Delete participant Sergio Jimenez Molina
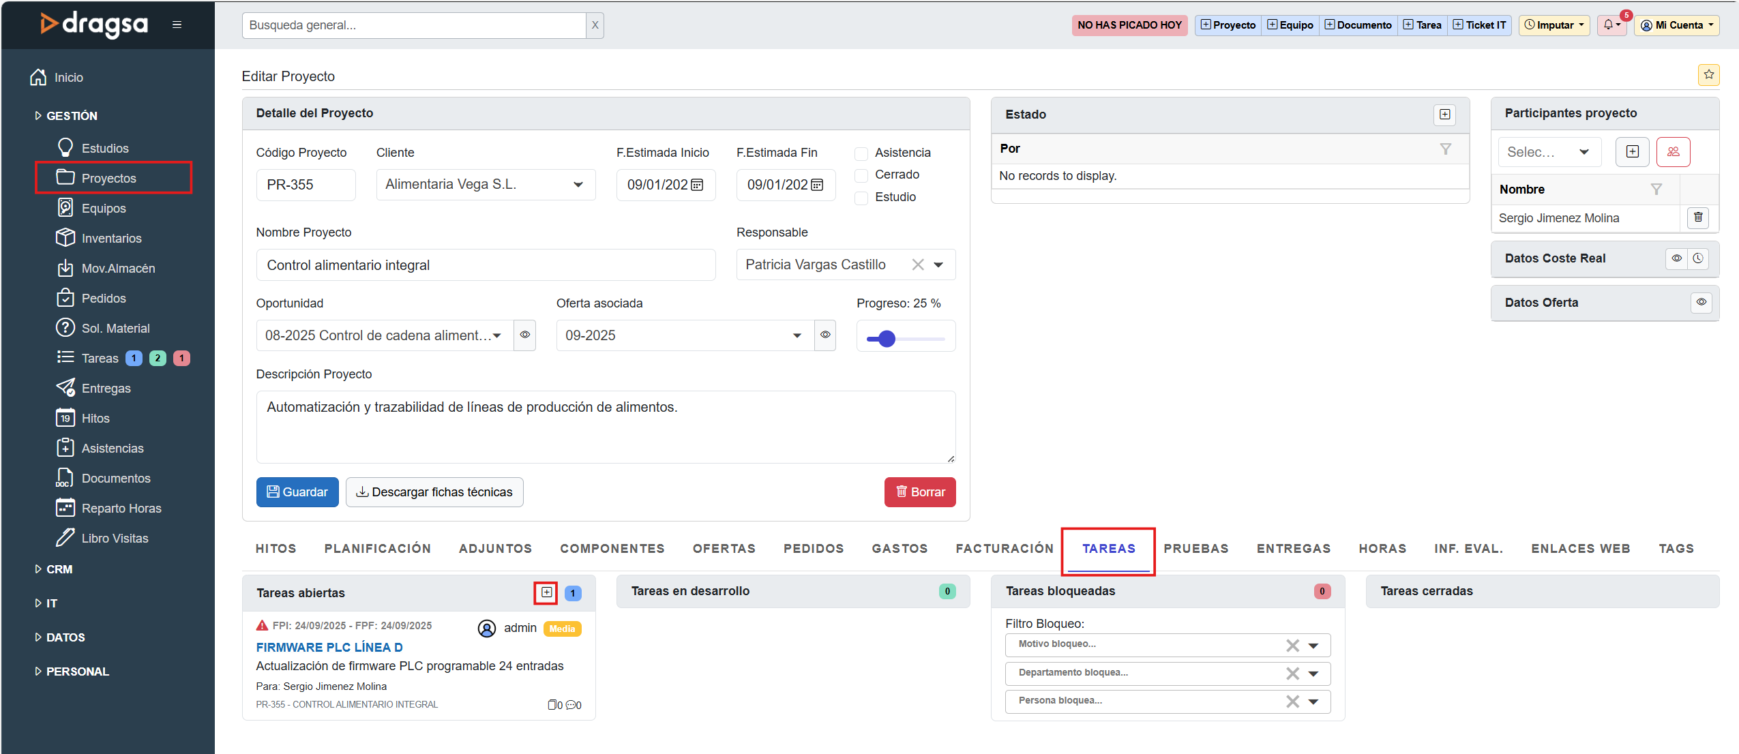The width and height of the screenshot is (1739, 754). (1697, 217)
